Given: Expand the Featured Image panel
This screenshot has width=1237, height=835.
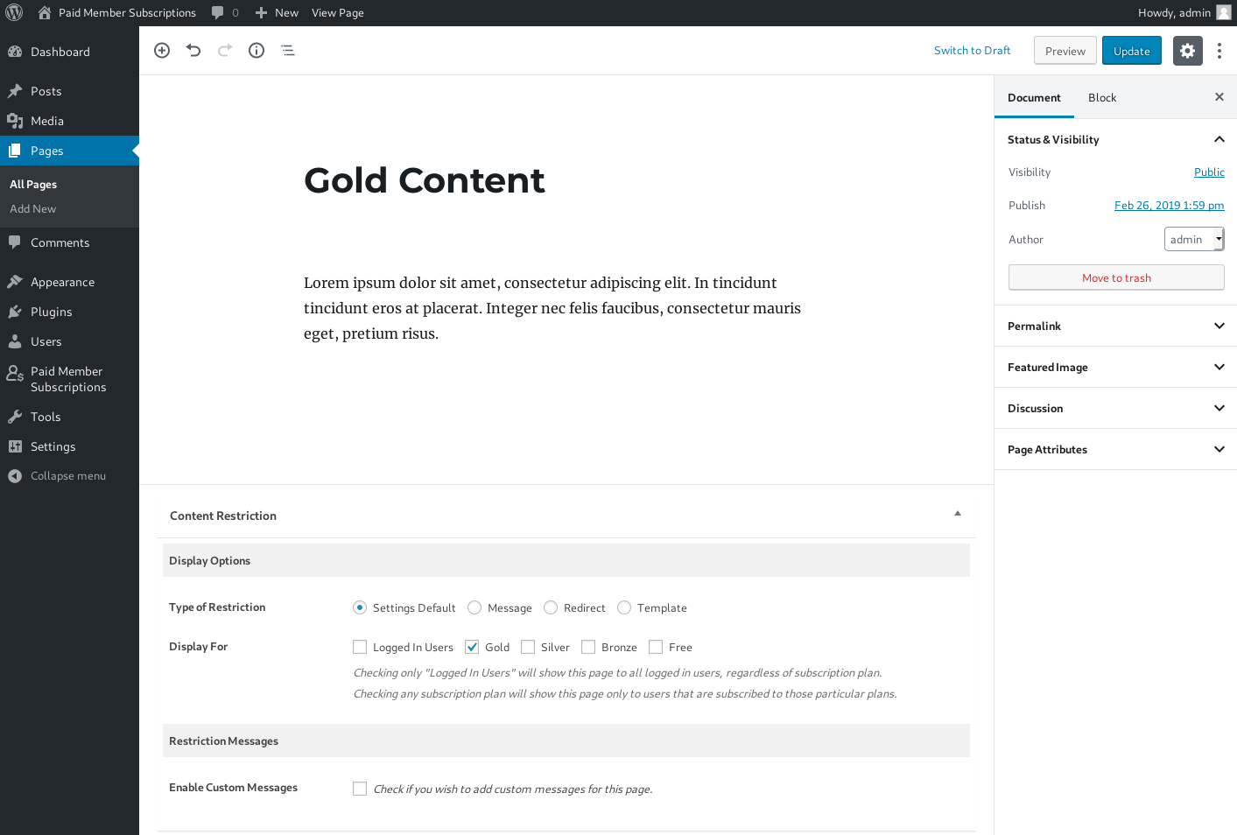Looking at the screenshot, I should [1115, 367].
